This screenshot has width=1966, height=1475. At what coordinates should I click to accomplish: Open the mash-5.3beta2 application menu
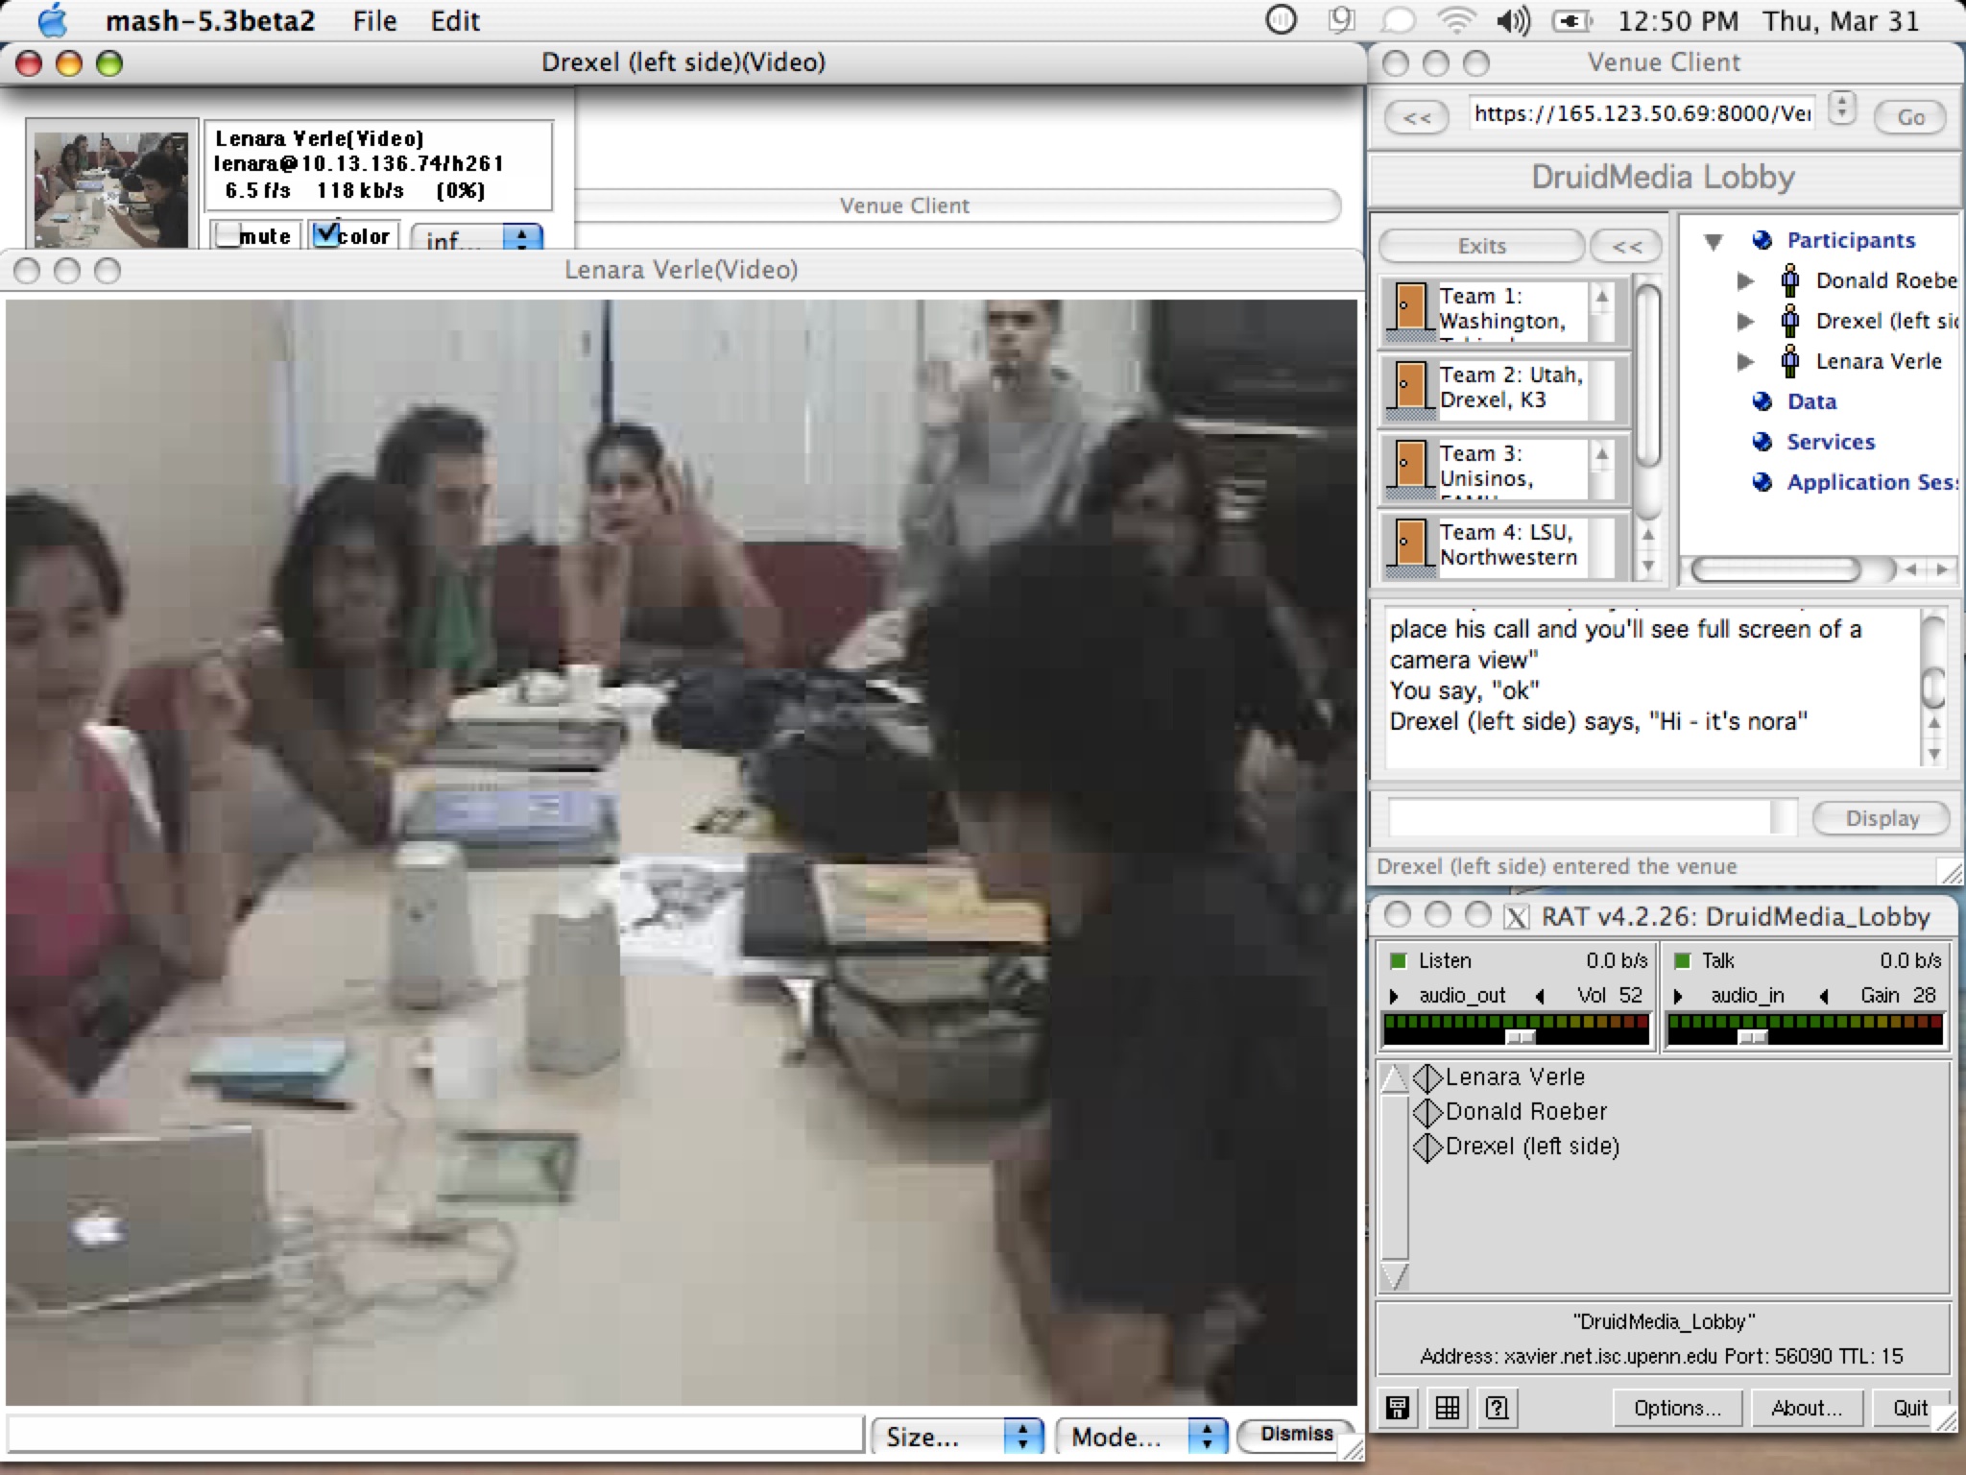[210, 21]
